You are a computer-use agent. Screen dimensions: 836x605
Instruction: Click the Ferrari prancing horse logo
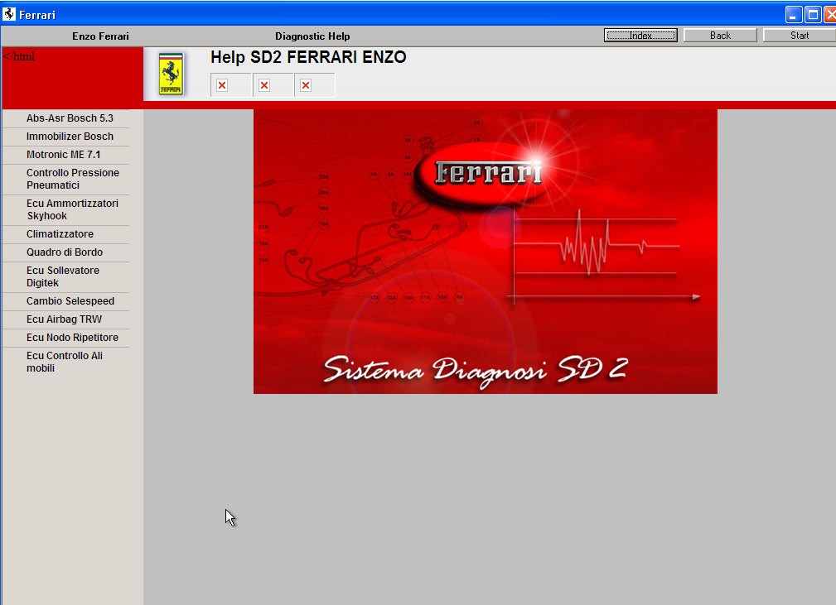coord(171,73)
